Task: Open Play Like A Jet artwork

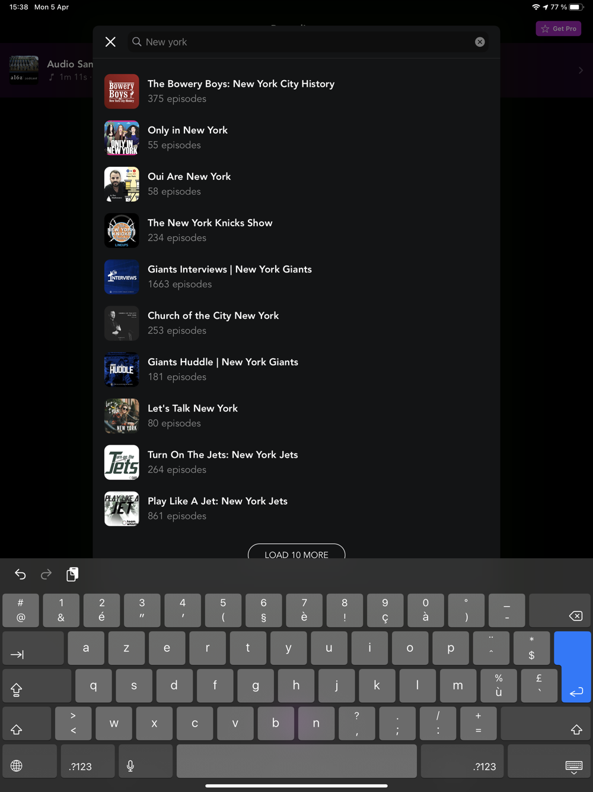Action: pos(122,508)
